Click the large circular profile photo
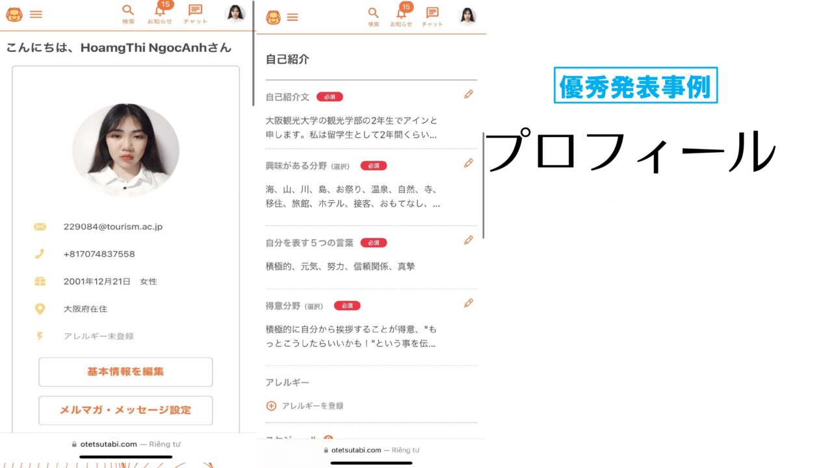The image size is (832, 468). coord(125,149)
